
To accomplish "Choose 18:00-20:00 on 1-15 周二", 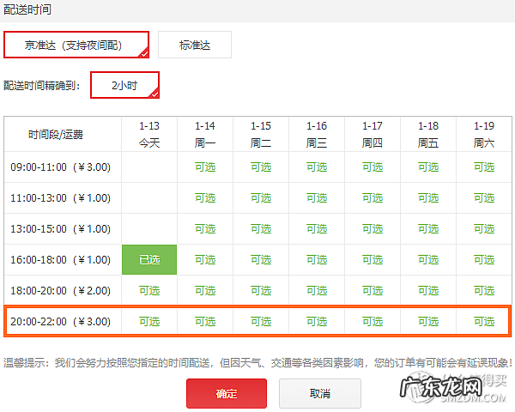I will coord(261,290).
